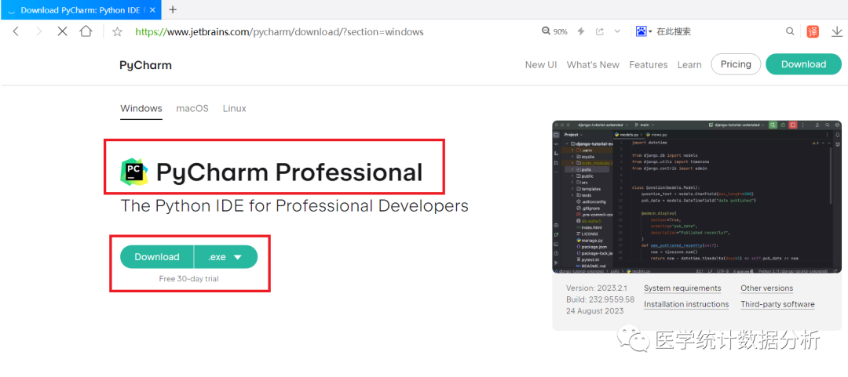Close the Download PyCharm browser tab
The image size is (848, 377).
(153, 9)
